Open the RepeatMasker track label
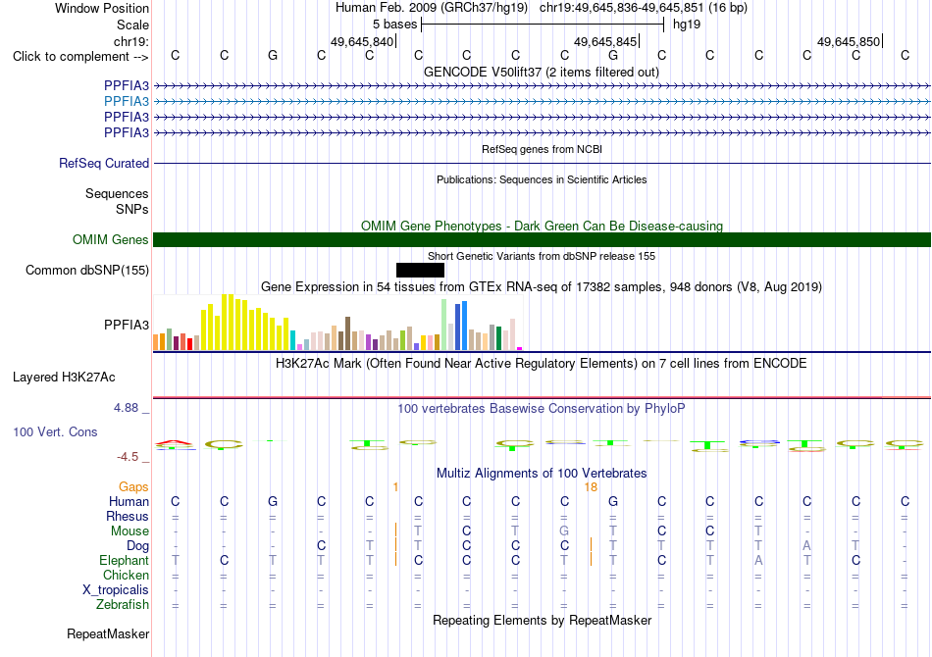Screen dimensions: 932x657 [108, 634]
